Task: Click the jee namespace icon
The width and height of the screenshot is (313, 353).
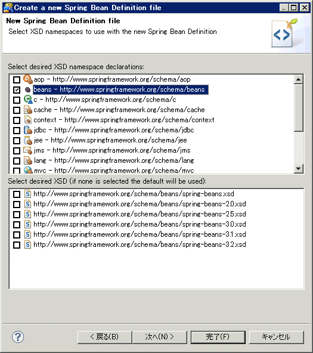Action: point(28,140)
